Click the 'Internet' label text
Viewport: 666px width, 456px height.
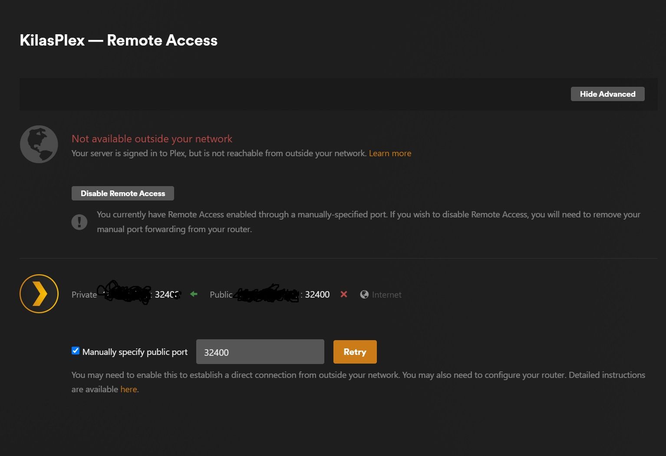387,295
